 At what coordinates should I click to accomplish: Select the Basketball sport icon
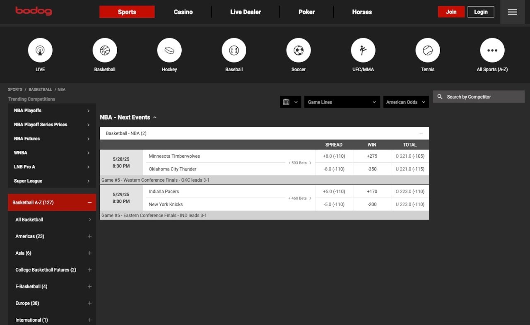(x=105, y=50)
